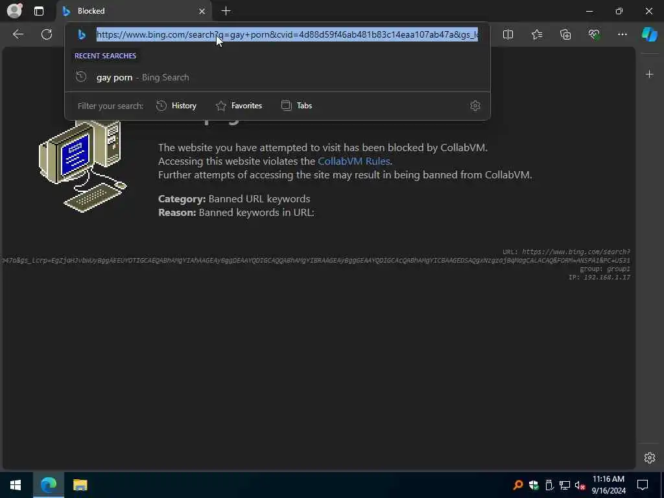Select recent search 'gay porn - Bing Search'

click(278, 77)
